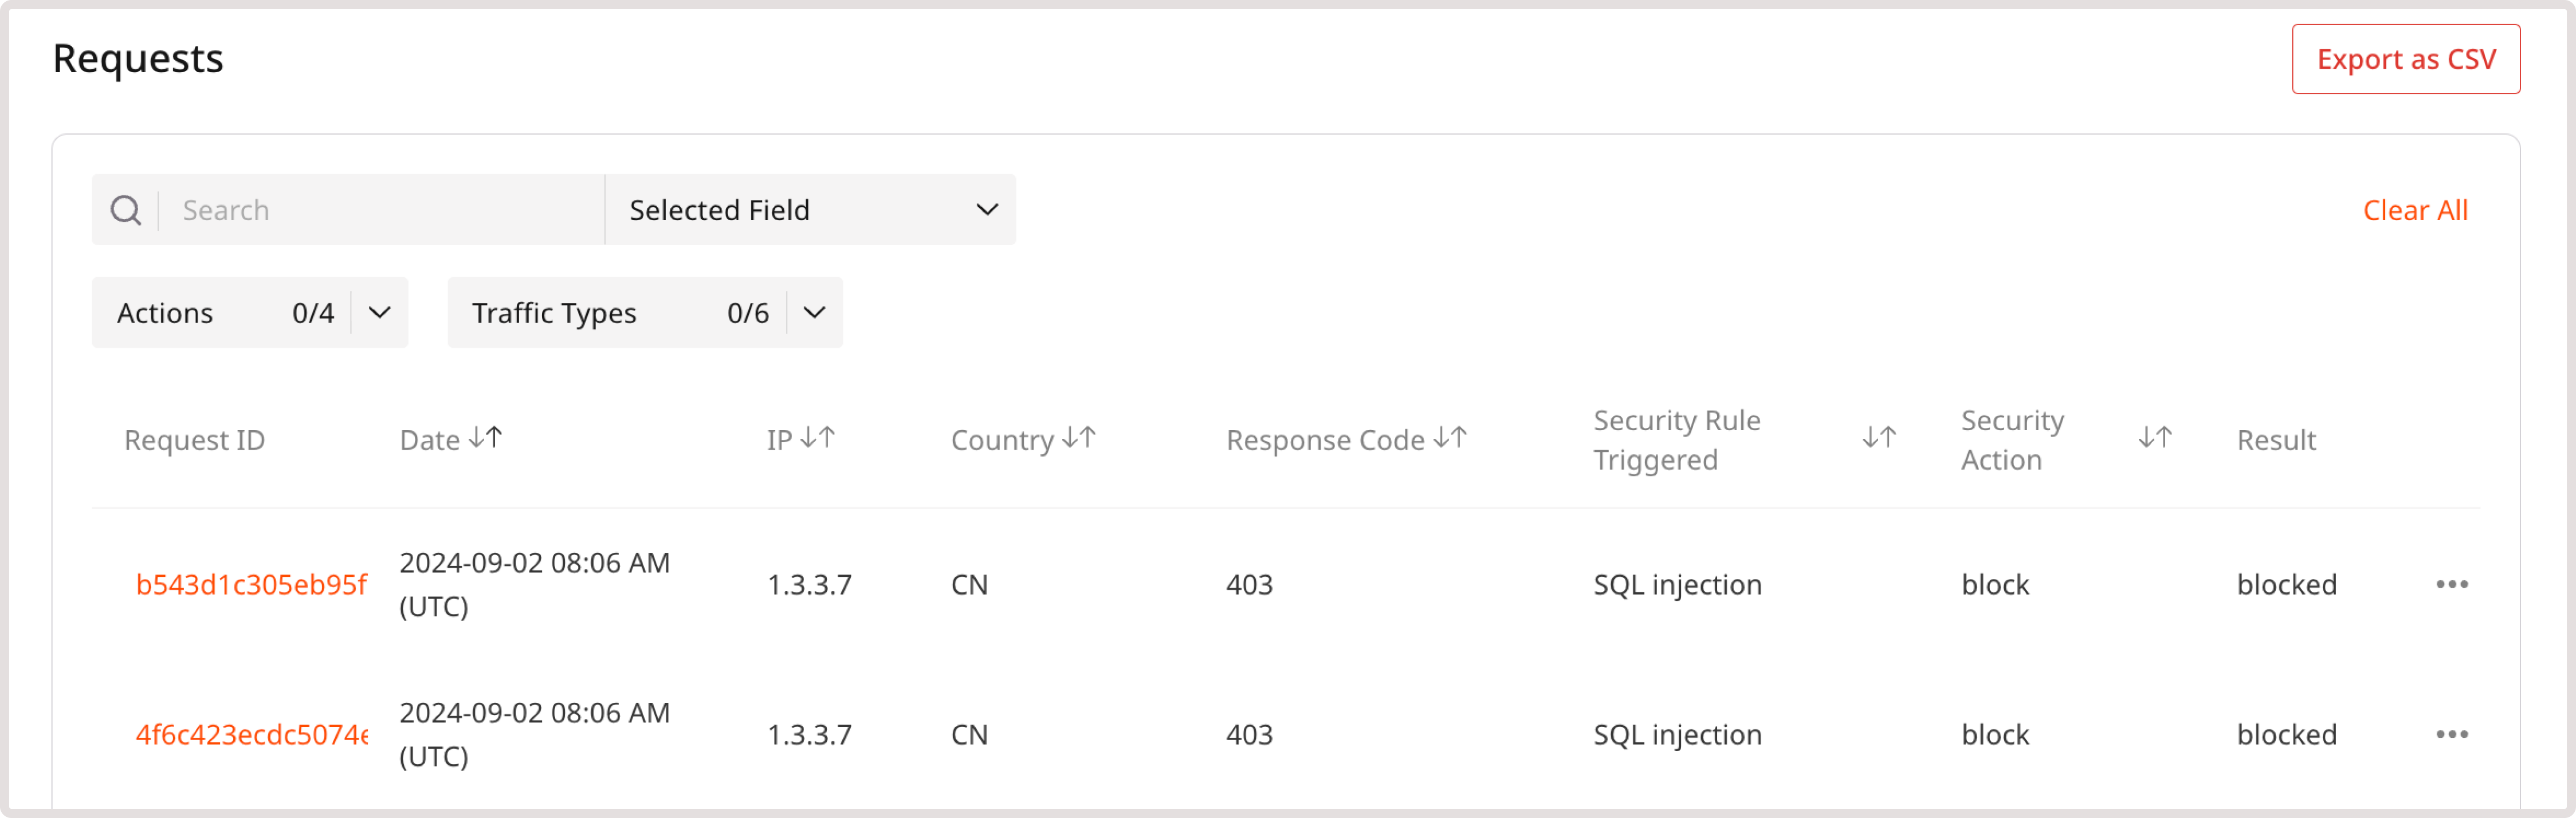Viewport: 2576px width, 818px height.
Task: Expand the Actions filter dropdown
Action: point(378,312)
